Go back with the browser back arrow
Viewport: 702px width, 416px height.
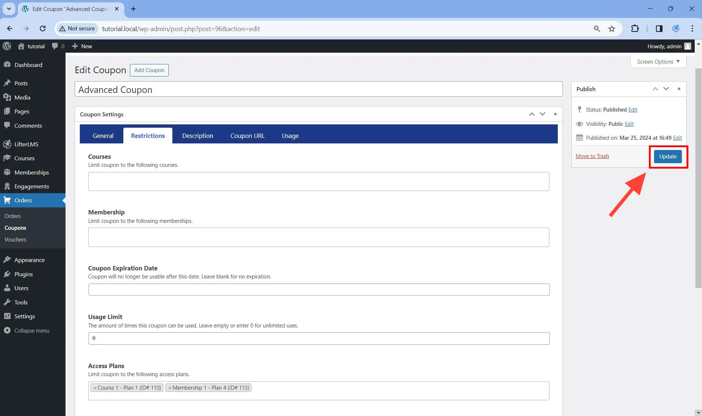click(10, 29)
